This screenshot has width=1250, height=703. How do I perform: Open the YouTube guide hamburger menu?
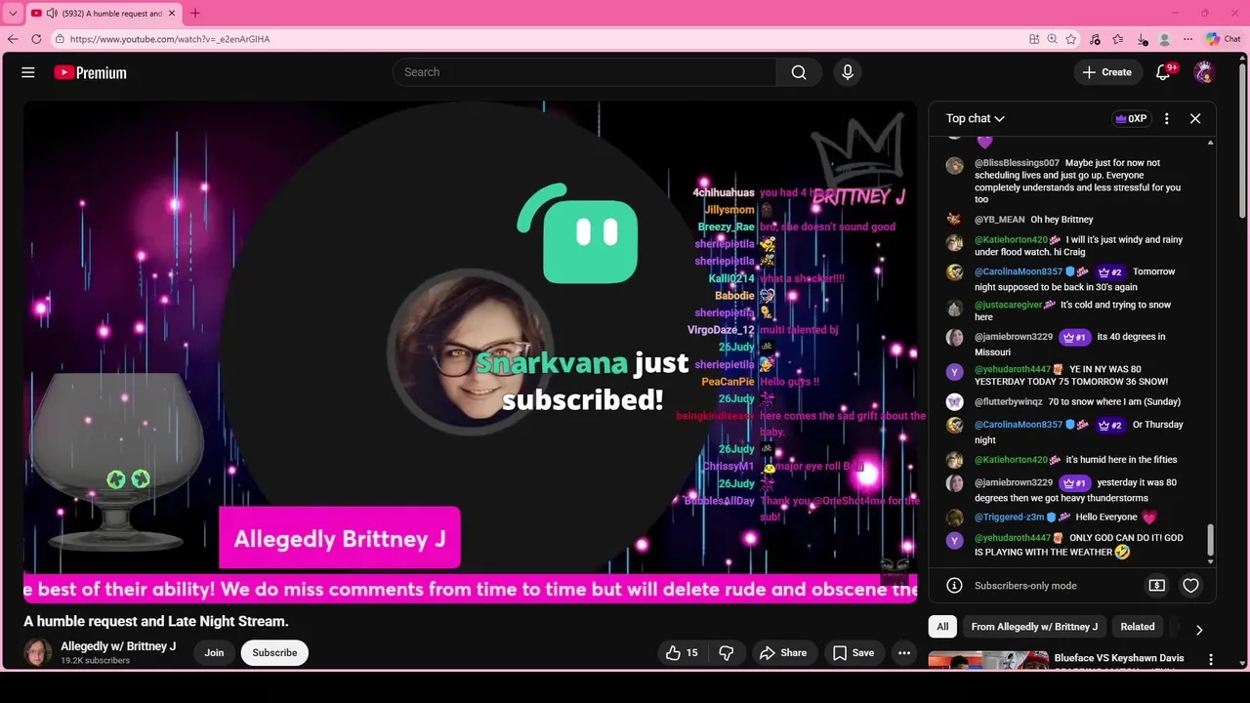click(x=28, y=72)
